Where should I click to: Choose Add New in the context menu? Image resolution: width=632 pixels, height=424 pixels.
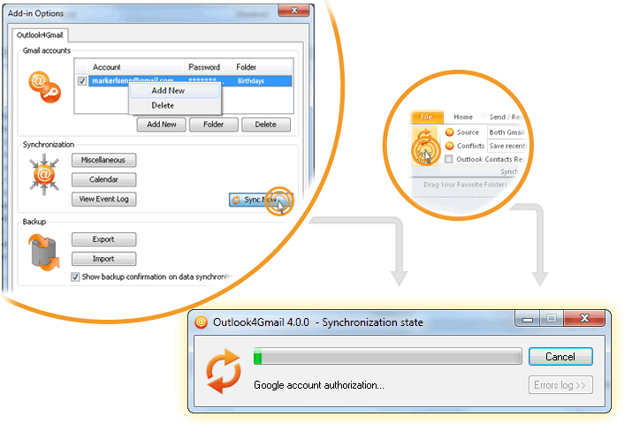pyautogui.click(x=175, y=91)
